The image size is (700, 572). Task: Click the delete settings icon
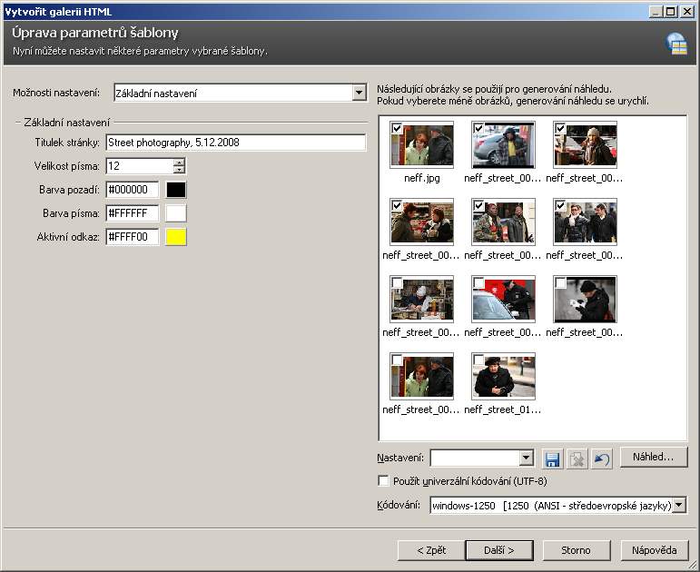[x=577, y=459]
